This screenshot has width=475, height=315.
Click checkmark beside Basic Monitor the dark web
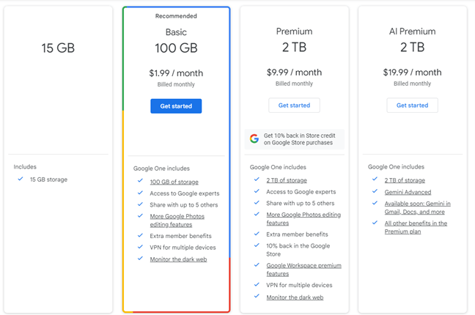click(x=140, y=259)
